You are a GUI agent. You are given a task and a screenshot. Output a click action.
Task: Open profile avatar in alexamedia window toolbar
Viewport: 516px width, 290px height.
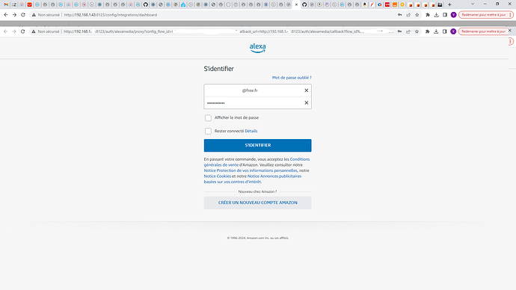click(x=453, y=31)
